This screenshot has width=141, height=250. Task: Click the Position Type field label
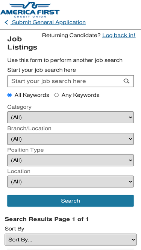(x=26, y=150)
